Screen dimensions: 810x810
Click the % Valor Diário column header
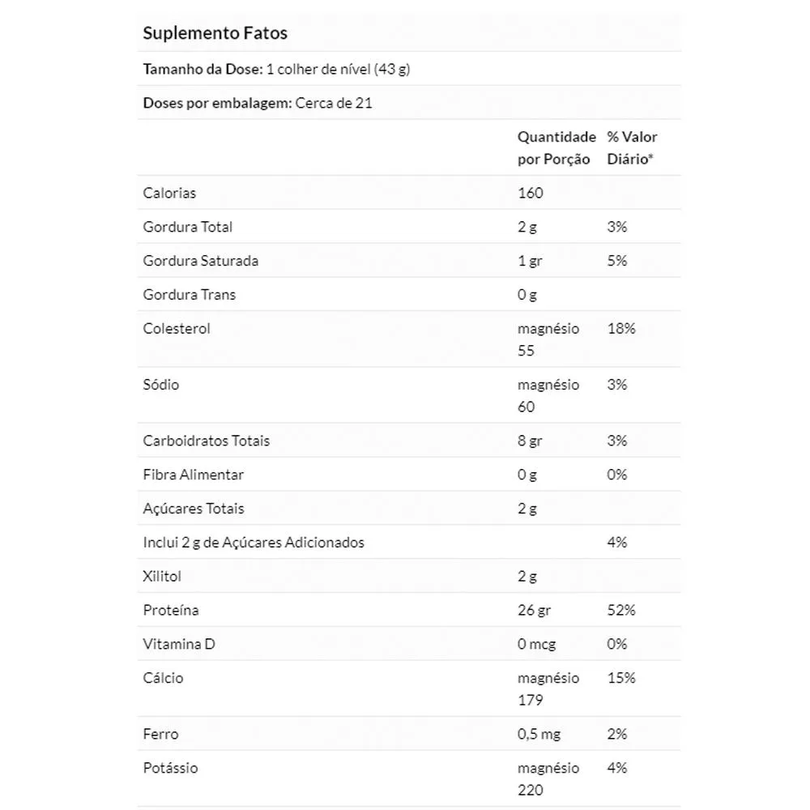click(632, 147)
